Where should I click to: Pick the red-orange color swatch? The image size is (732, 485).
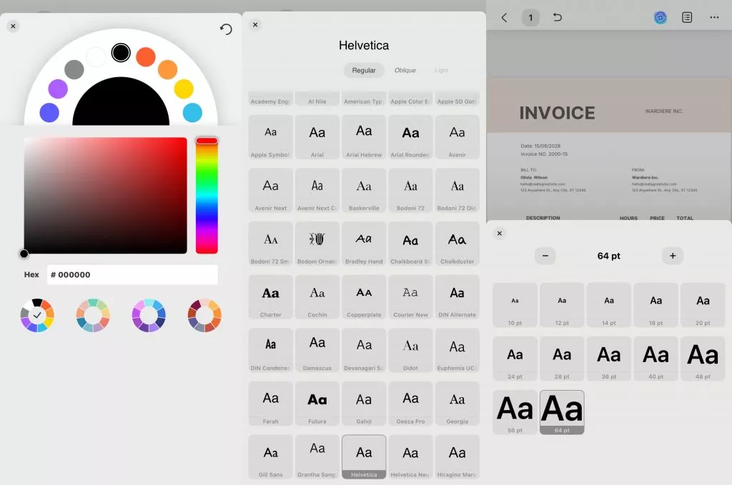(146, 57)
